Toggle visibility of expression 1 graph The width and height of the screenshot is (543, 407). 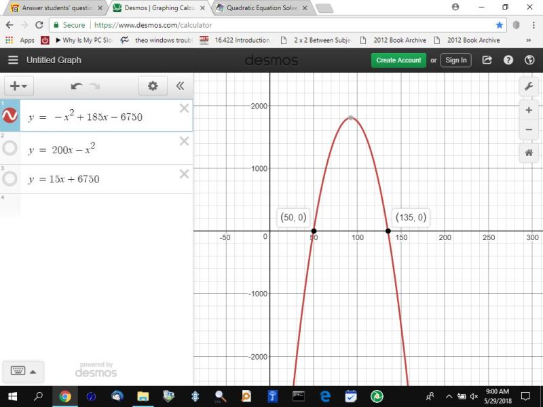pos(10,115)
